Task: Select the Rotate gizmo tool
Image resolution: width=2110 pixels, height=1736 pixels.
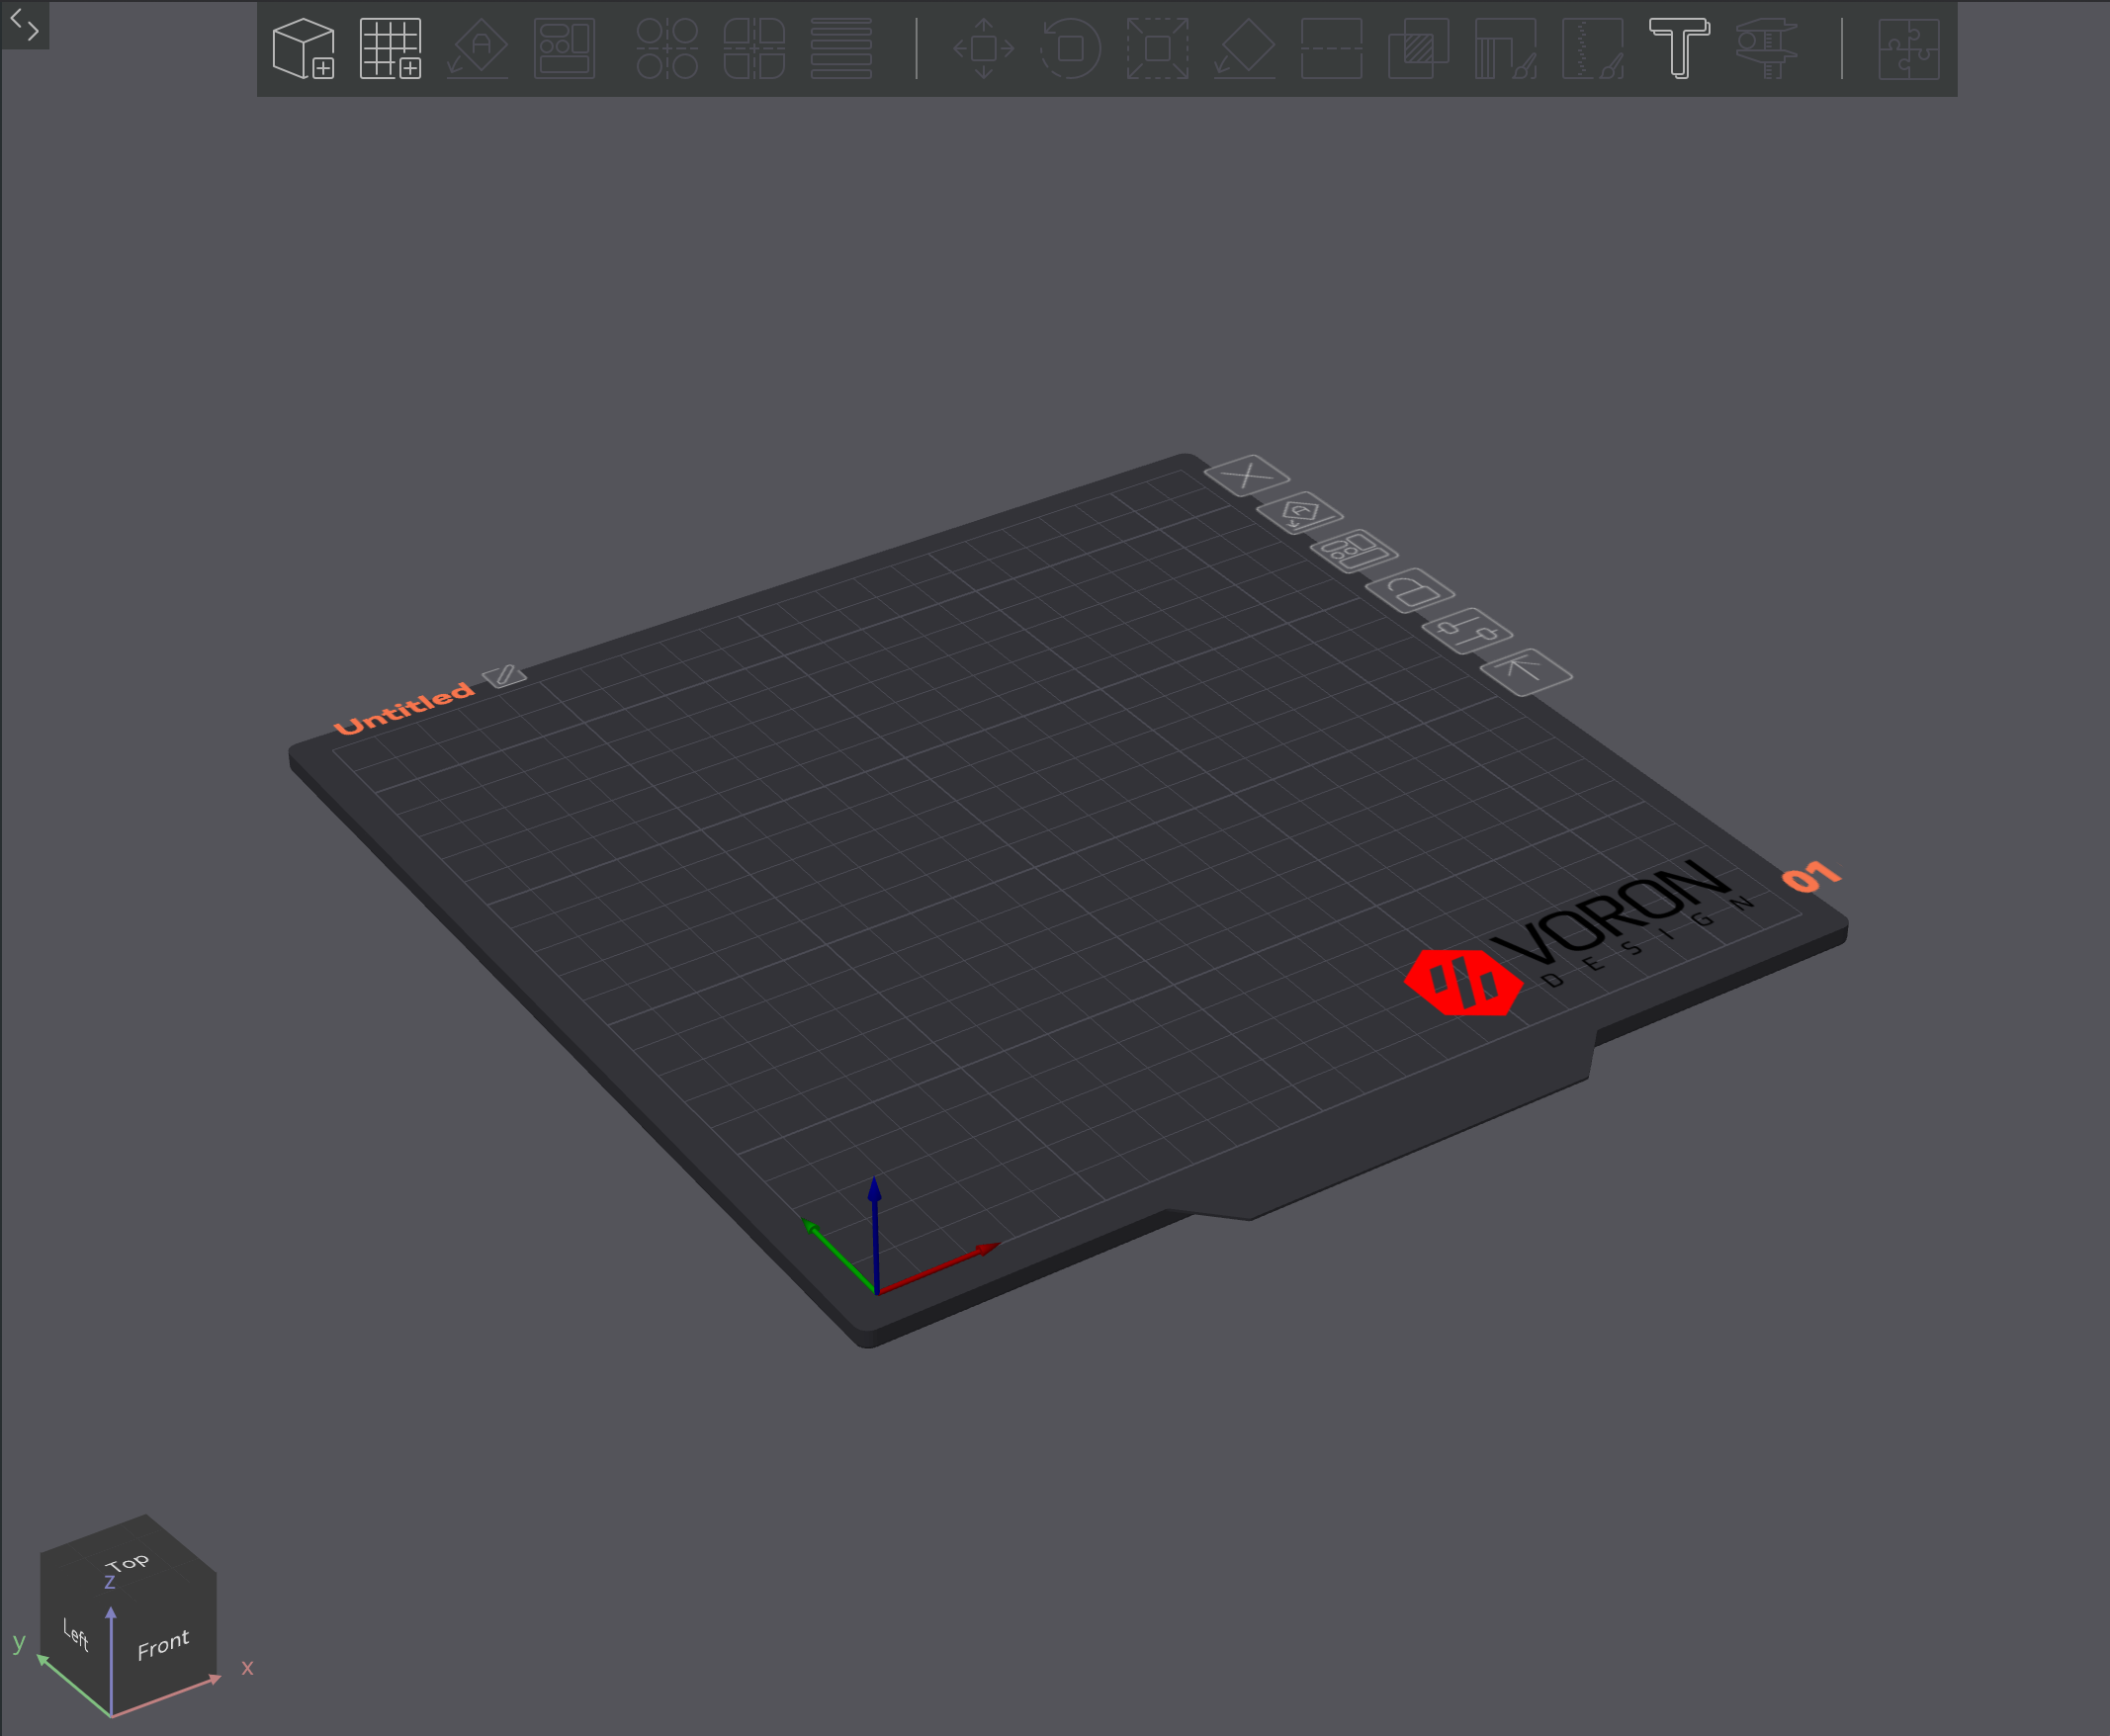Action: tap(1071, 48)
